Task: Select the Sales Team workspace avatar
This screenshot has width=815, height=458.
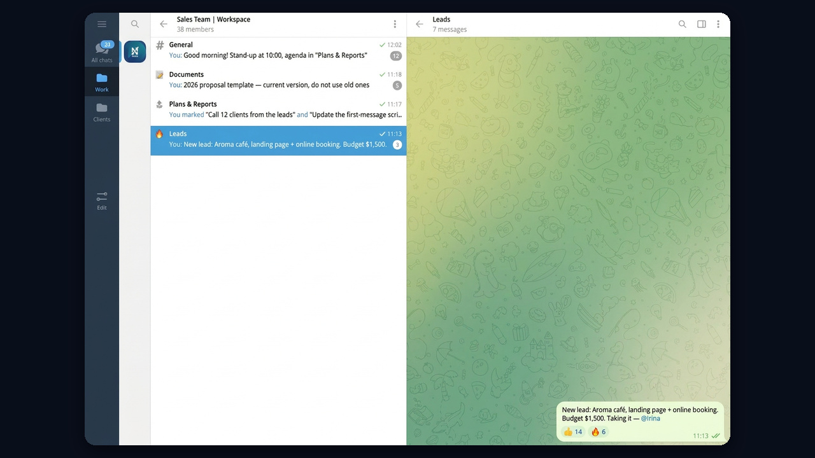Action: click(x=135, y=52)
